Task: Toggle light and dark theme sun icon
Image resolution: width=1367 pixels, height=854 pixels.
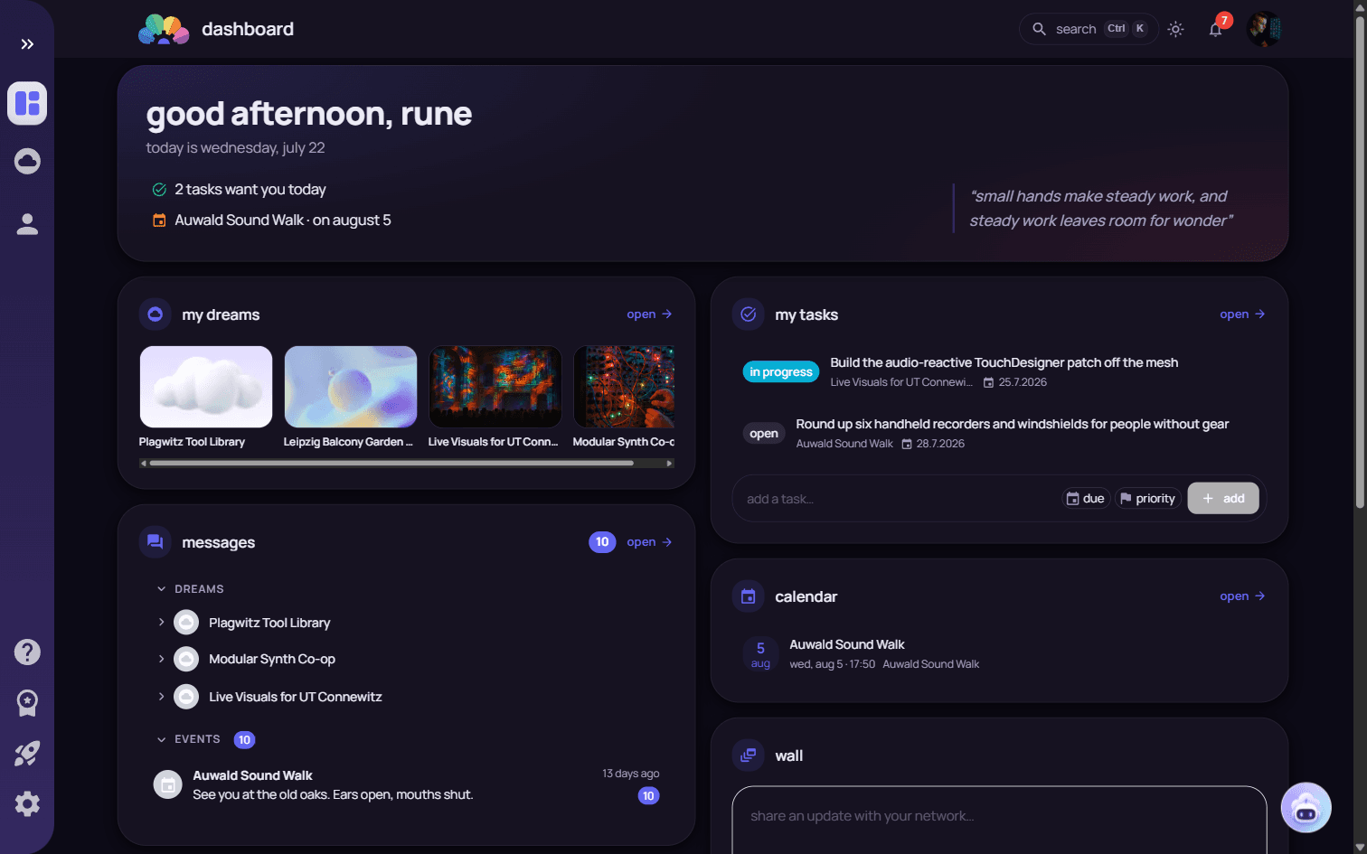Action: coord(1175,29)
